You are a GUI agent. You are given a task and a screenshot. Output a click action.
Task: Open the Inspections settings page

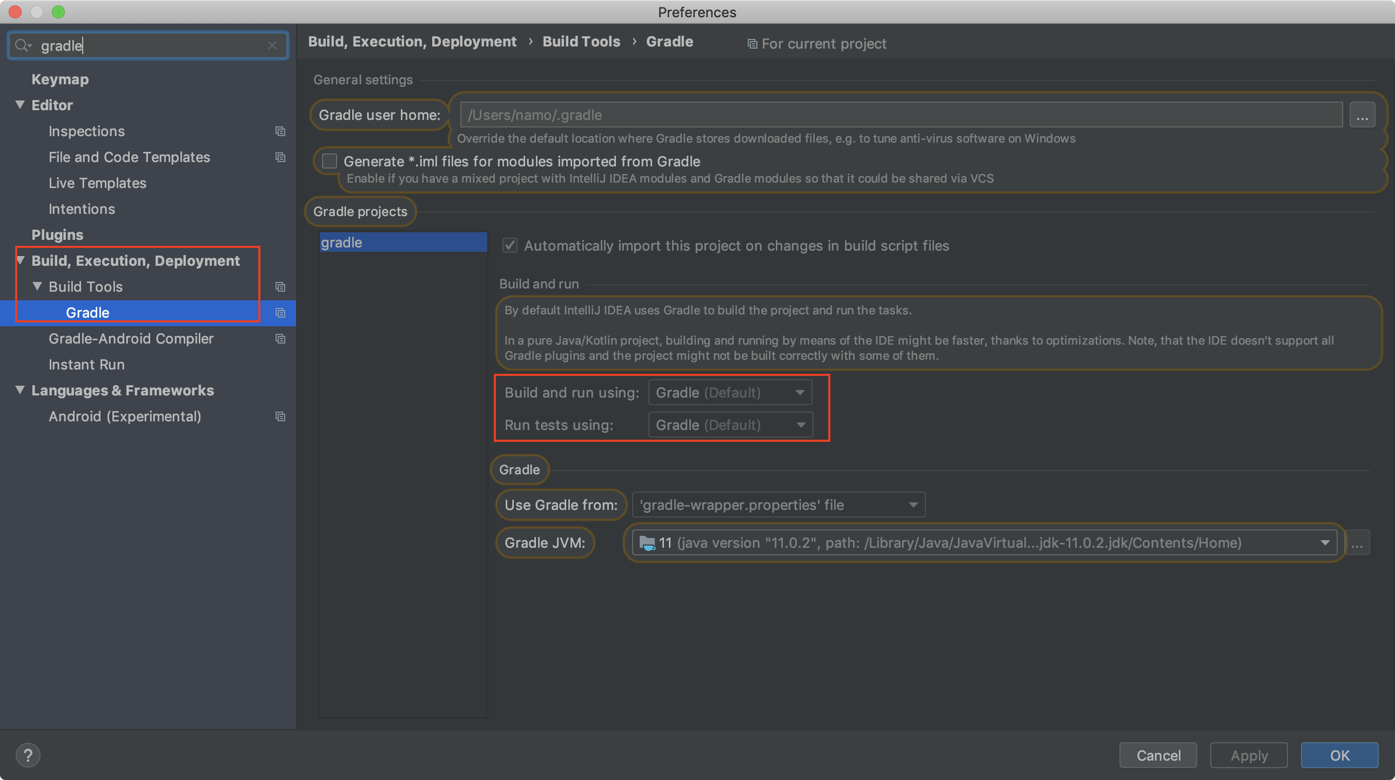click(x=86, y=131)
